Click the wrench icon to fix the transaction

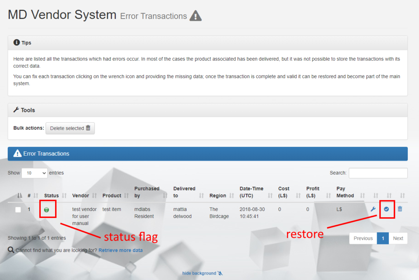(373, 209)
